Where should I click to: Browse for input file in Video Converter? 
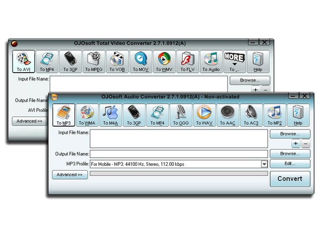250,80
